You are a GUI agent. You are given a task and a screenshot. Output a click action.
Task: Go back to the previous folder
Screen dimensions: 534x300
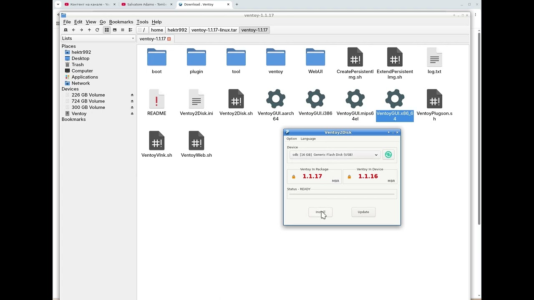pos(73,30)
